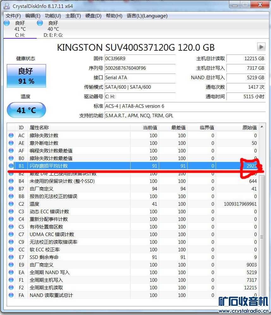Viewport: 271px width, 315px height.
Task: Click the status dot of row C2
Action: click(x=11, y=204)
